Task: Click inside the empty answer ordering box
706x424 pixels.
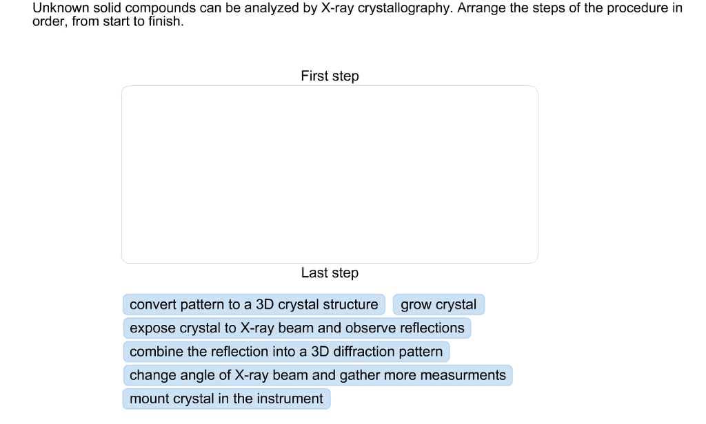Action: (330, 173)
